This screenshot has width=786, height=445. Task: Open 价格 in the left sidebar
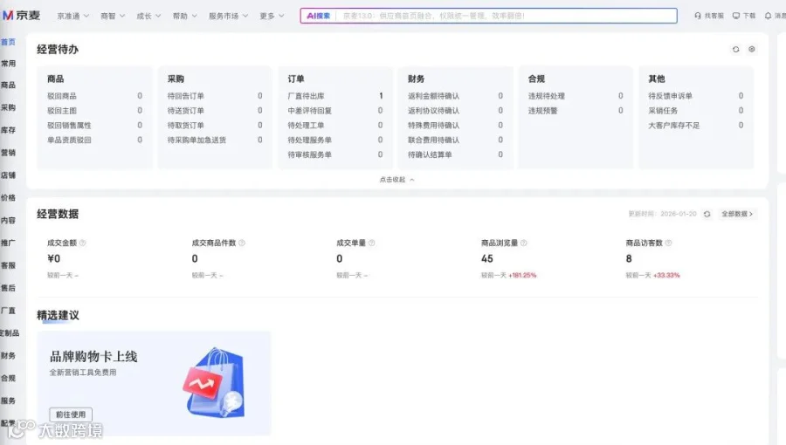tap(8, 197)
